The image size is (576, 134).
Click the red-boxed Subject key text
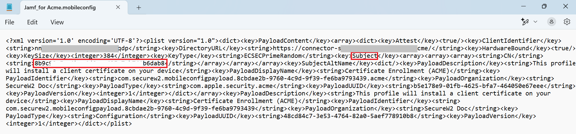click(x=365, y=56)
